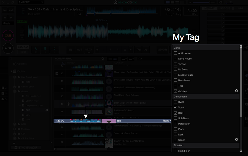Click the Playlists icon in tree view

[15, 71]
